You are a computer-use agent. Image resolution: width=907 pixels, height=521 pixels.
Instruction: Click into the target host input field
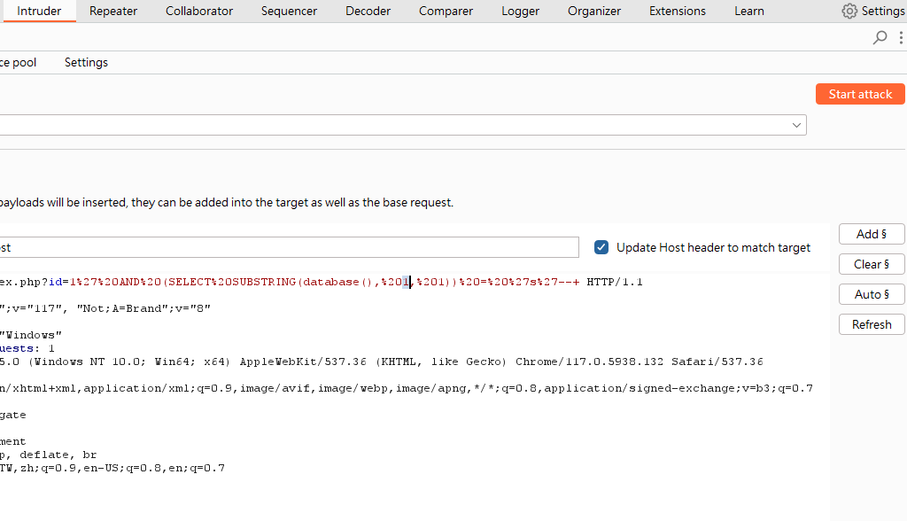[290, 247]
